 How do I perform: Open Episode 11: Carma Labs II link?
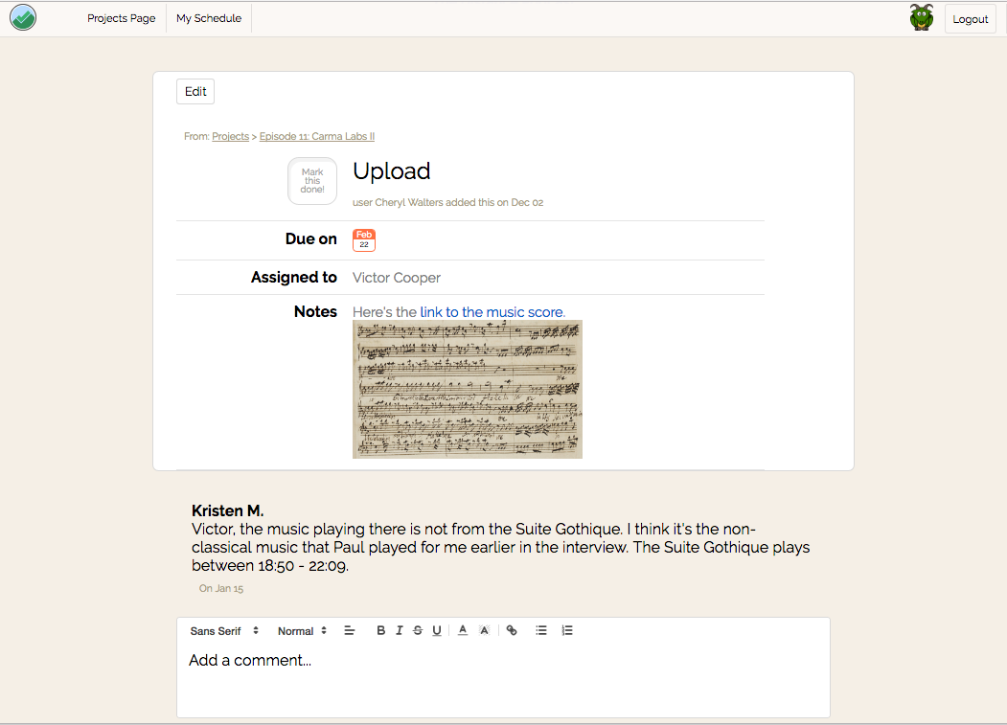pos(316,136)
